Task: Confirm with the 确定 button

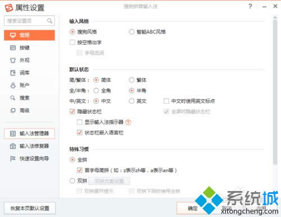Action: click(x=193, y=208)
